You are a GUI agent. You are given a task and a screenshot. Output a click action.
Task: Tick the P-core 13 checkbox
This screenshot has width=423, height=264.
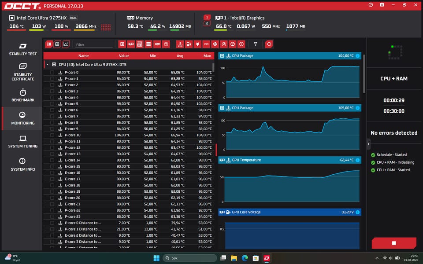tap(52, 154)
